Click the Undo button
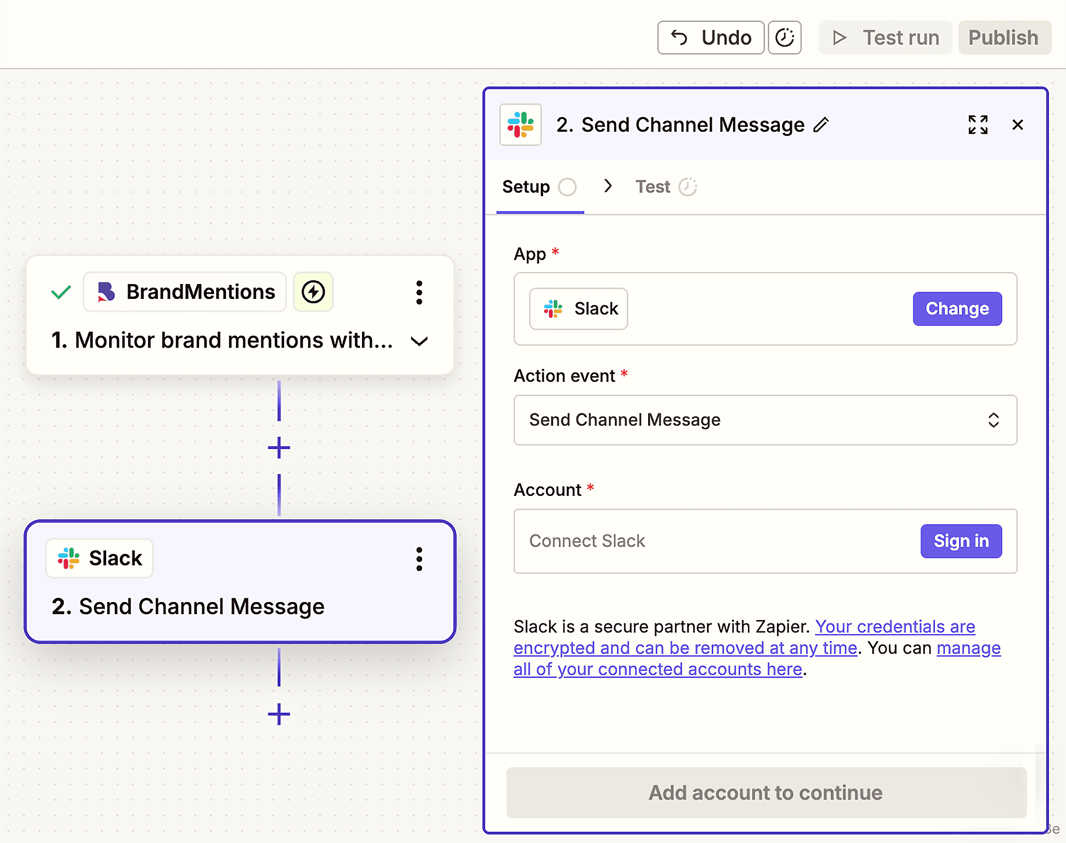The height and width of the screenshot is (843, 1066). click(x=710, y=38)
